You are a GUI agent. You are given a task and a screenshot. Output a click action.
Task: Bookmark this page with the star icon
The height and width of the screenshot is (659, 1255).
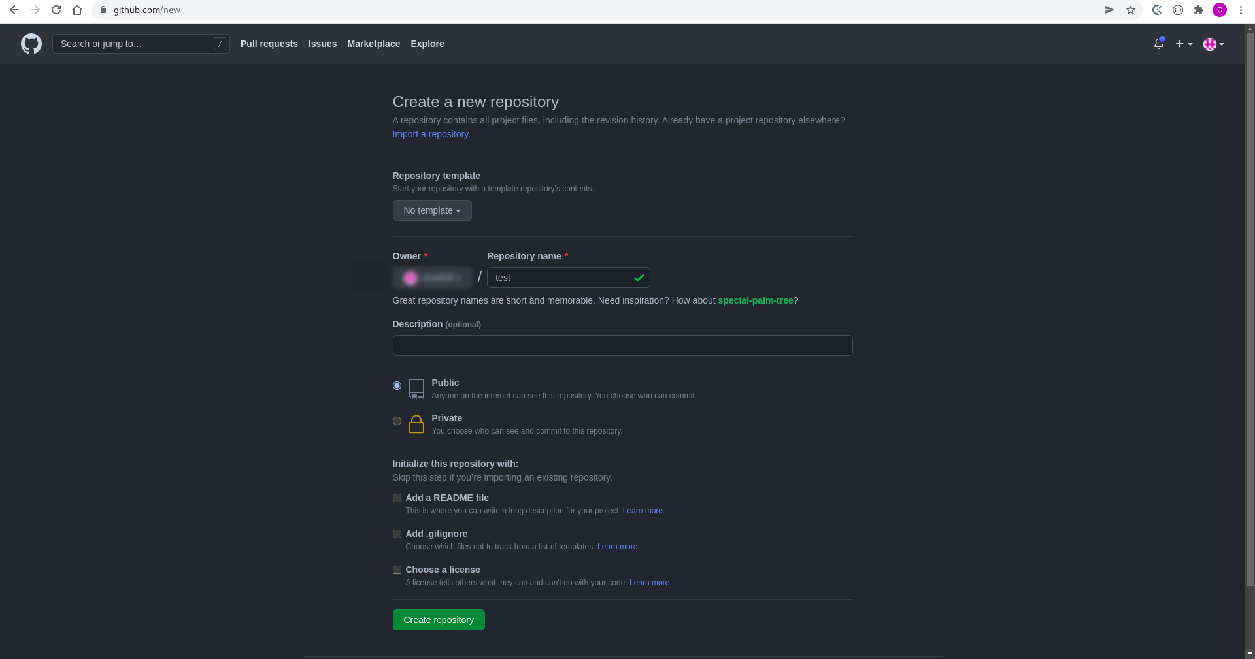click(1131, 10)
